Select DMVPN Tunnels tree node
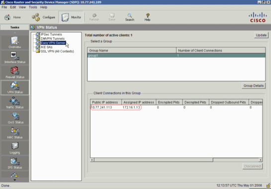Screen dimensions: 271x189 (53, 39)
